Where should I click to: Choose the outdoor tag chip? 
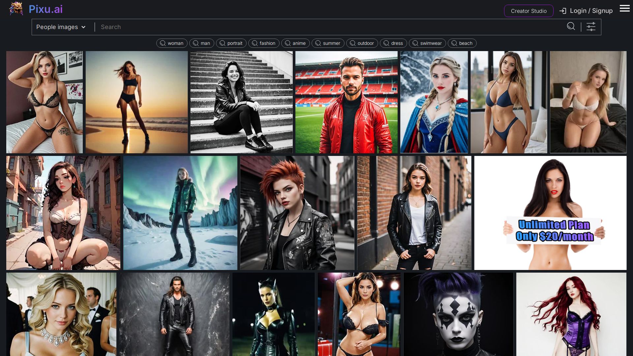362,43
